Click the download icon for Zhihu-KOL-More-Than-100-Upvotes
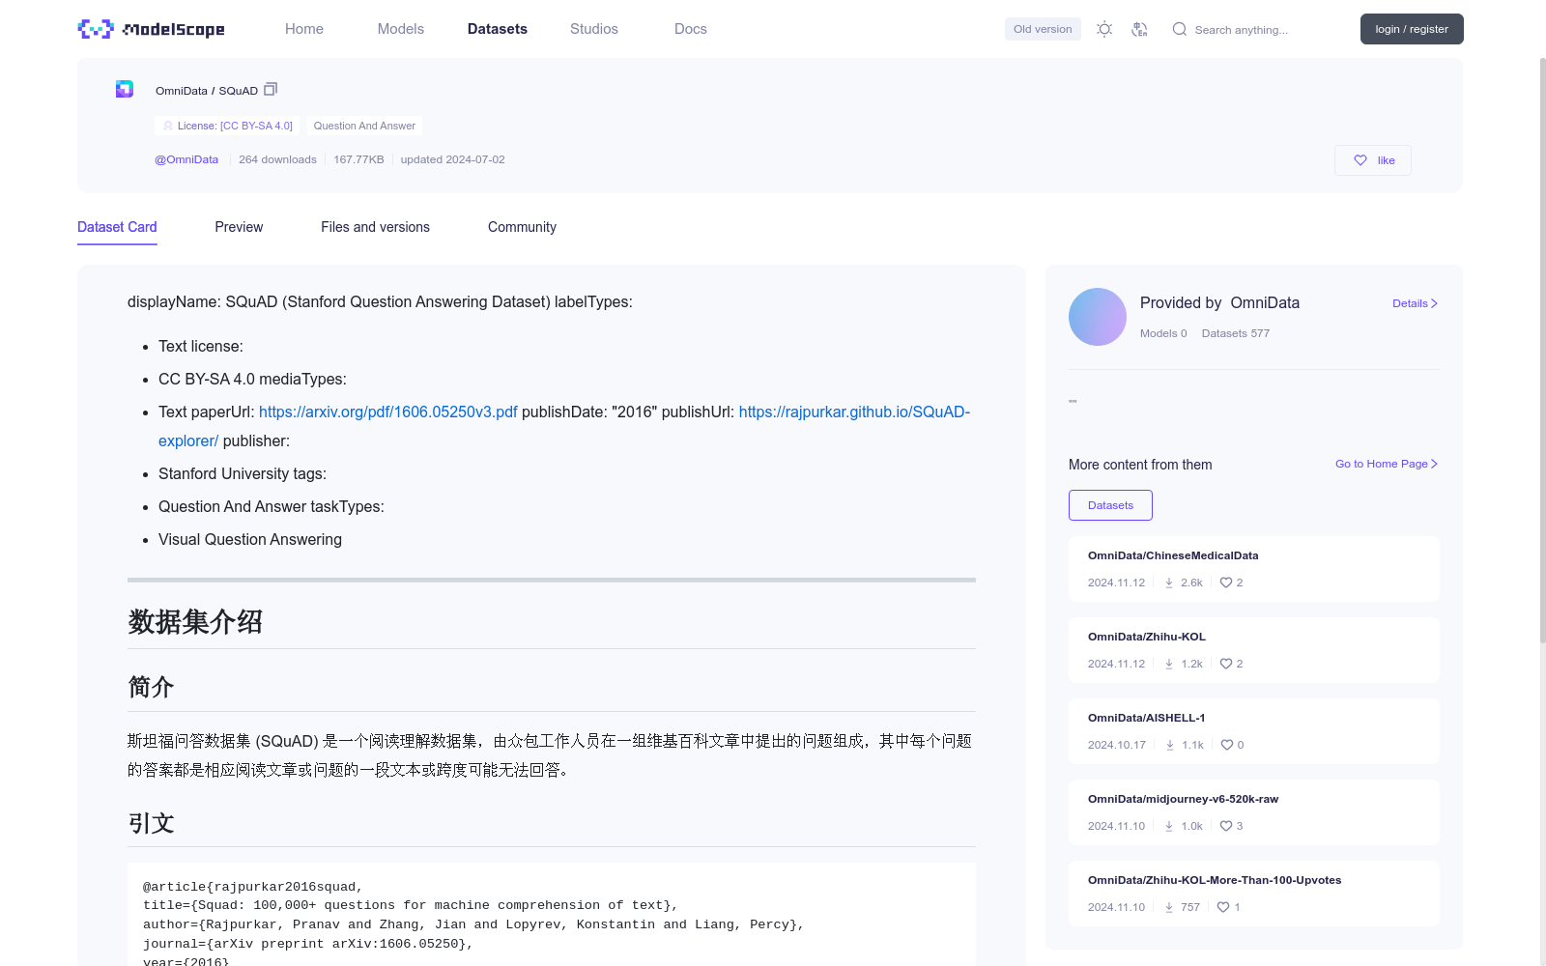This screenshot has width=1546, height=966. pos(1169,907)
